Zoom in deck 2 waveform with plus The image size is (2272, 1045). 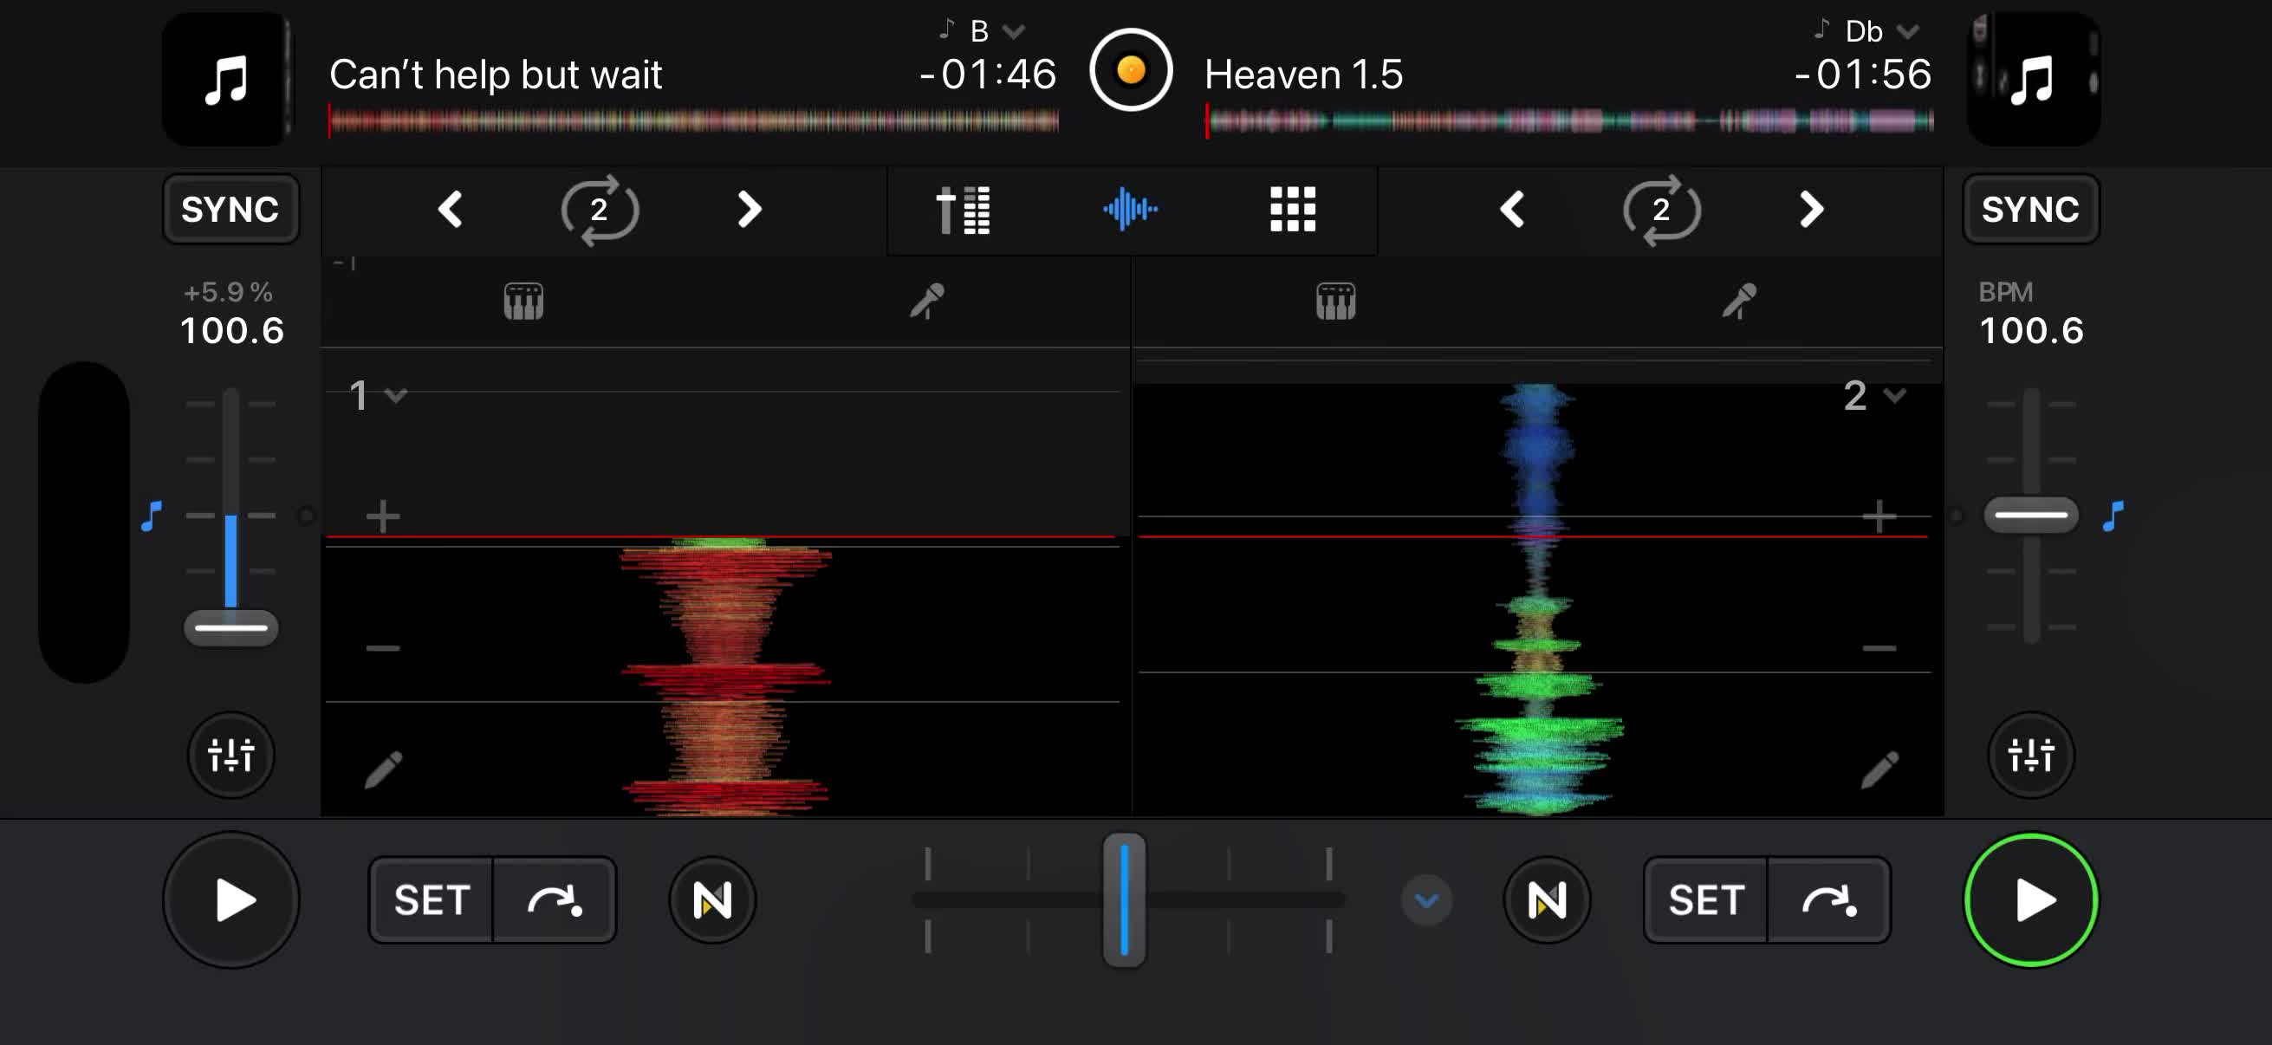point(1879,516)
